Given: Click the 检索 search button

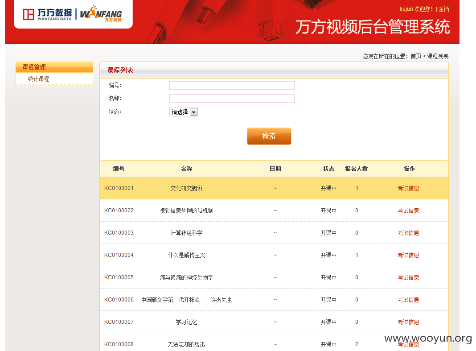Looking at the screenshot, I should (269, 136).
